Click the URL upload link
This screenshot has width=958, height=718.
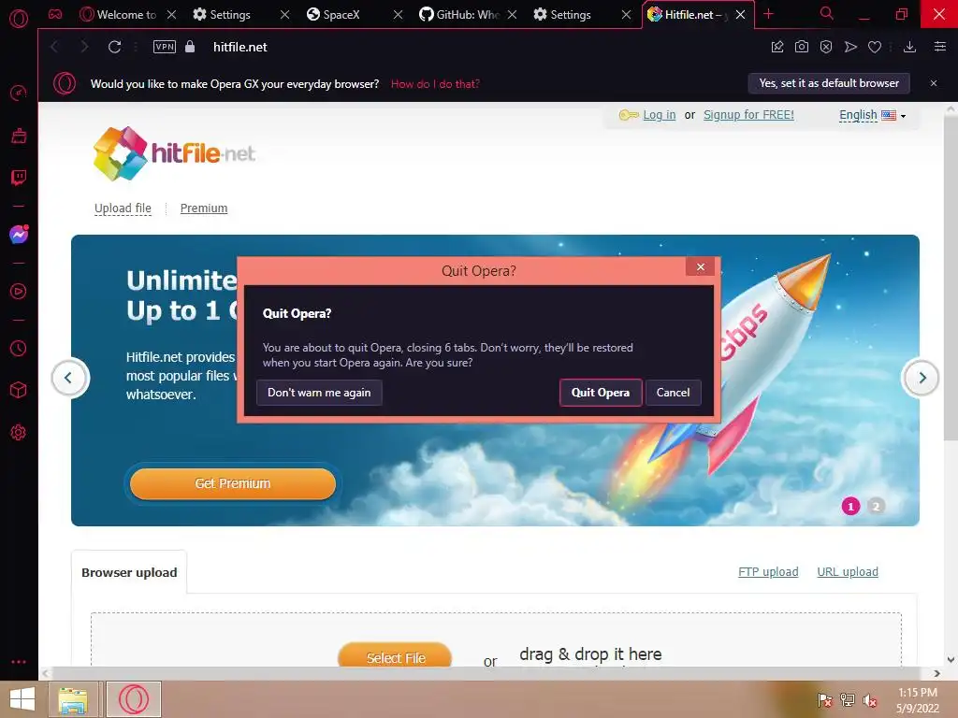(848, 572)
